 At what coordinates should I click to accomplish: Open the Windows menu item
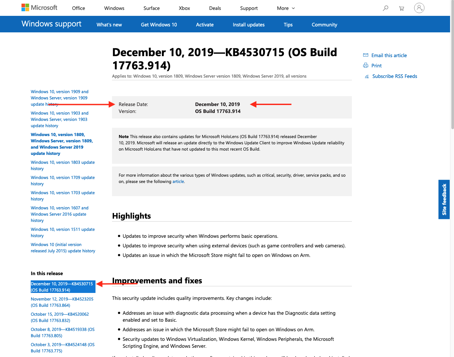tap(114, 8)
